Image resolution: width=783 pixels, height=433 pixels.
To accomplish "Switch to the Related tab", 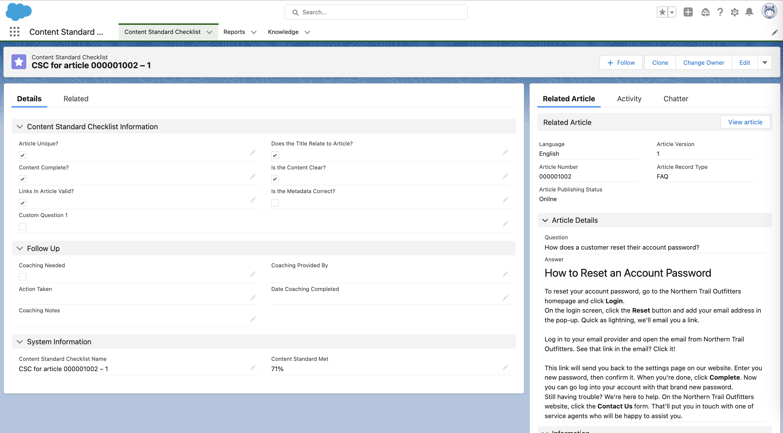I will tap(75, 99).
